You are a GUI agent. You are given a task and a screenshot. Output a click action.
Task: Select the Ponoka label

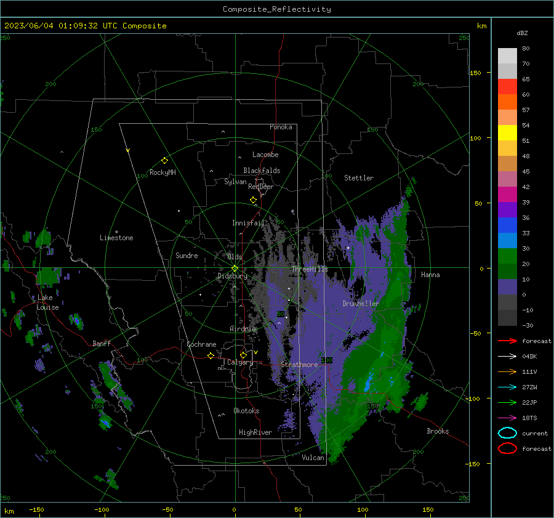(281, 127)
